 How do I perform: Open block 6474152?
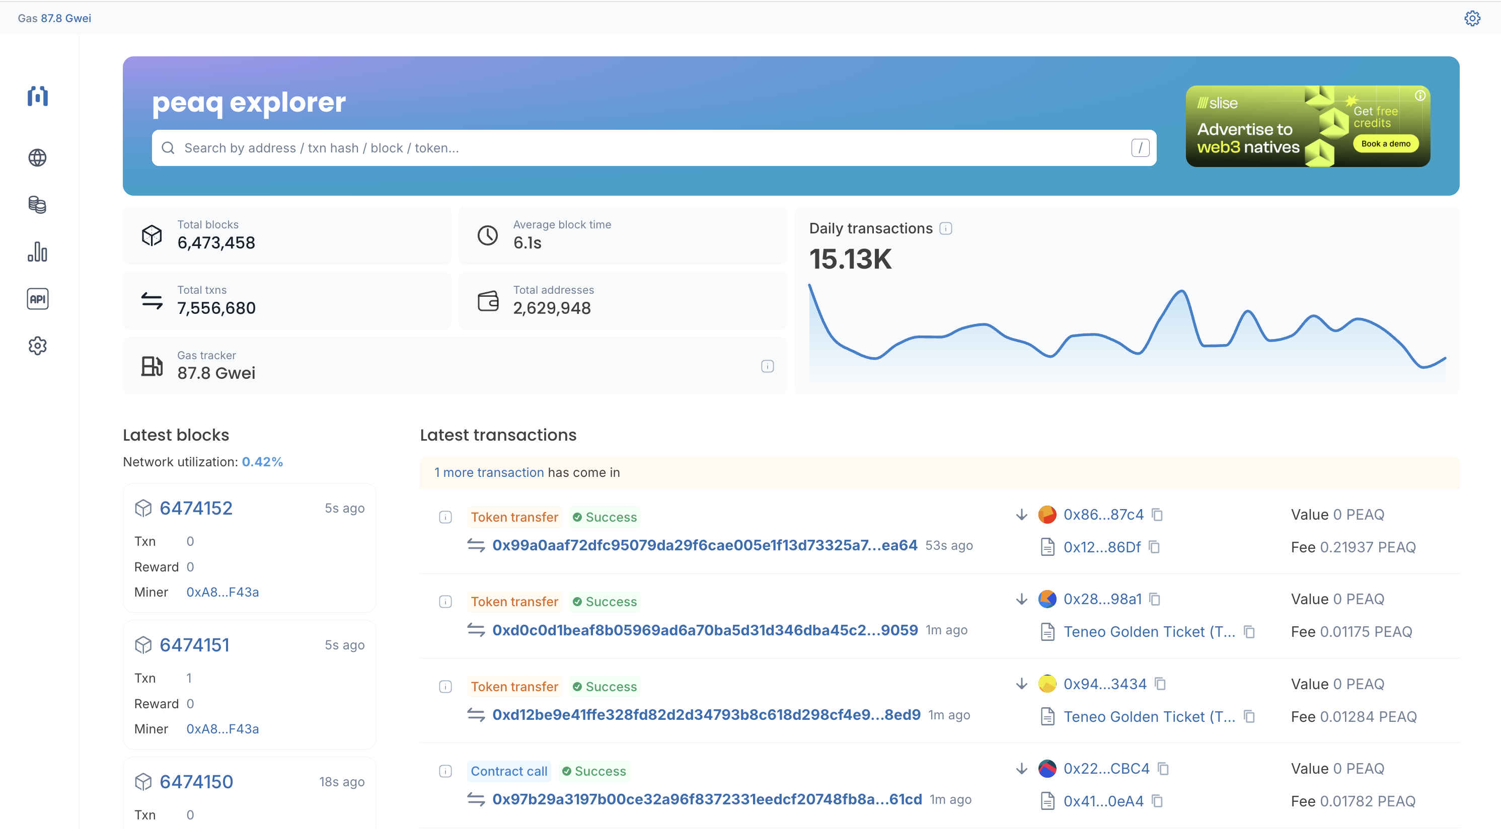(196, 508)
